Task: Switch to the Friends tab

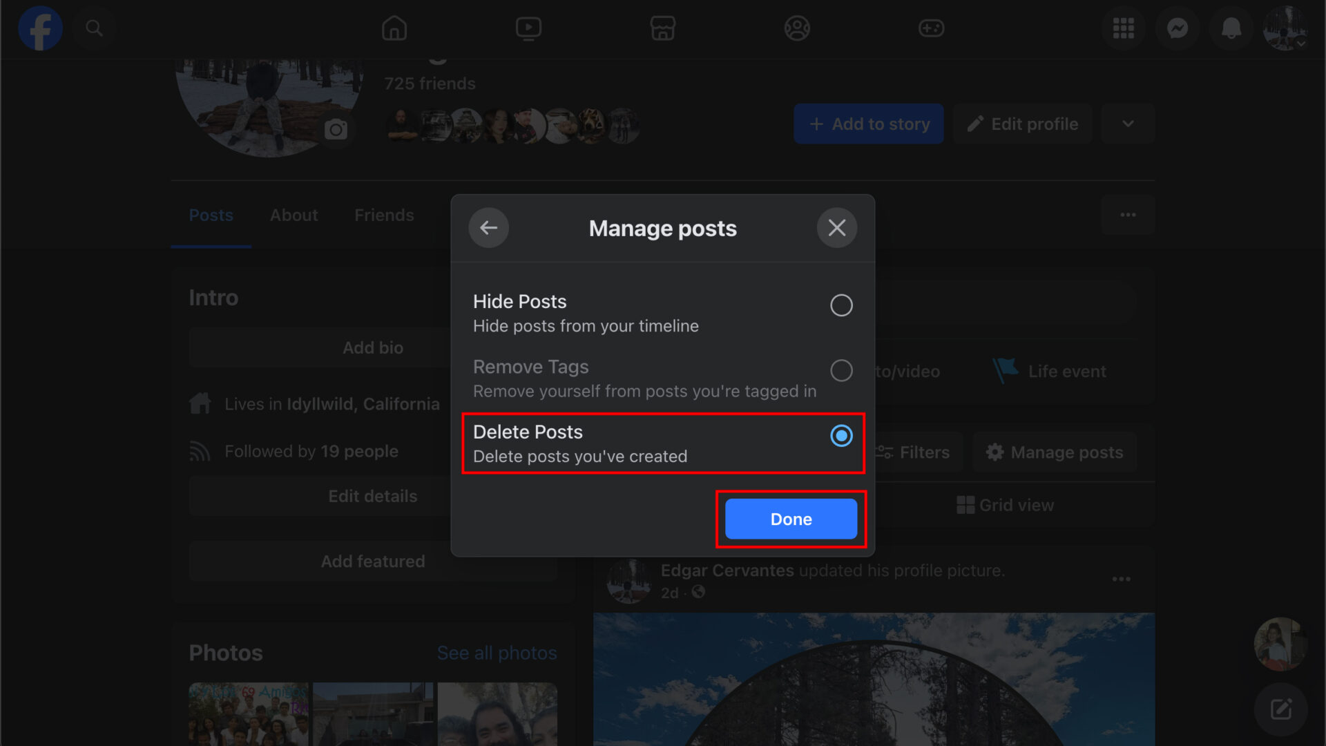Action: click(x=384, y=215)
